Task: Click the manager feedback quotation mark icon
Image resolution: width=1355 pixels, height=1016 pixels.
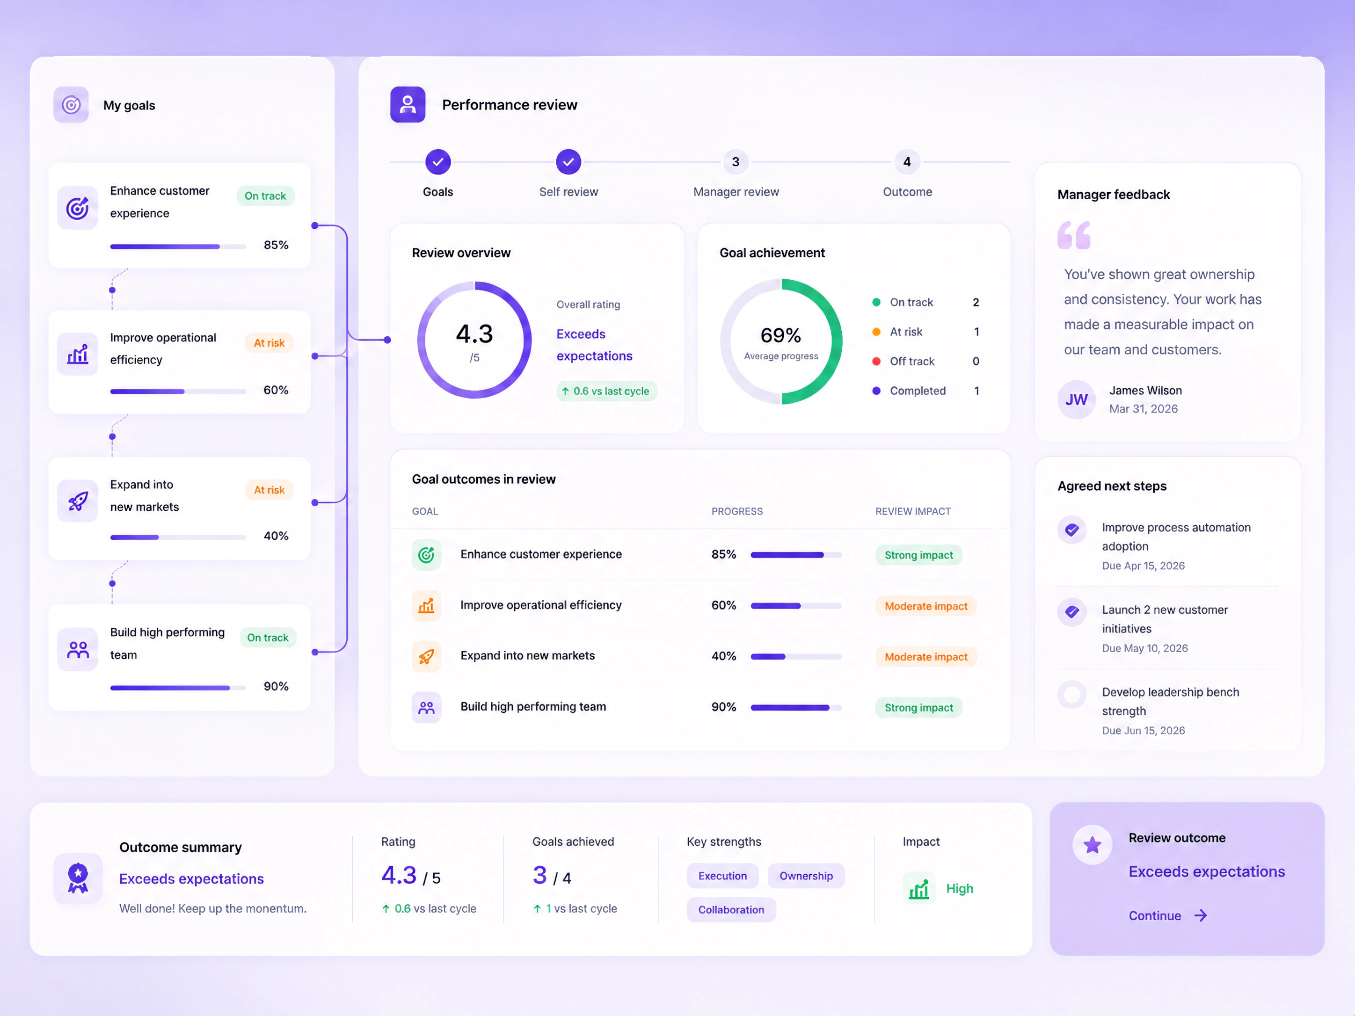Action: (1074, 235)
